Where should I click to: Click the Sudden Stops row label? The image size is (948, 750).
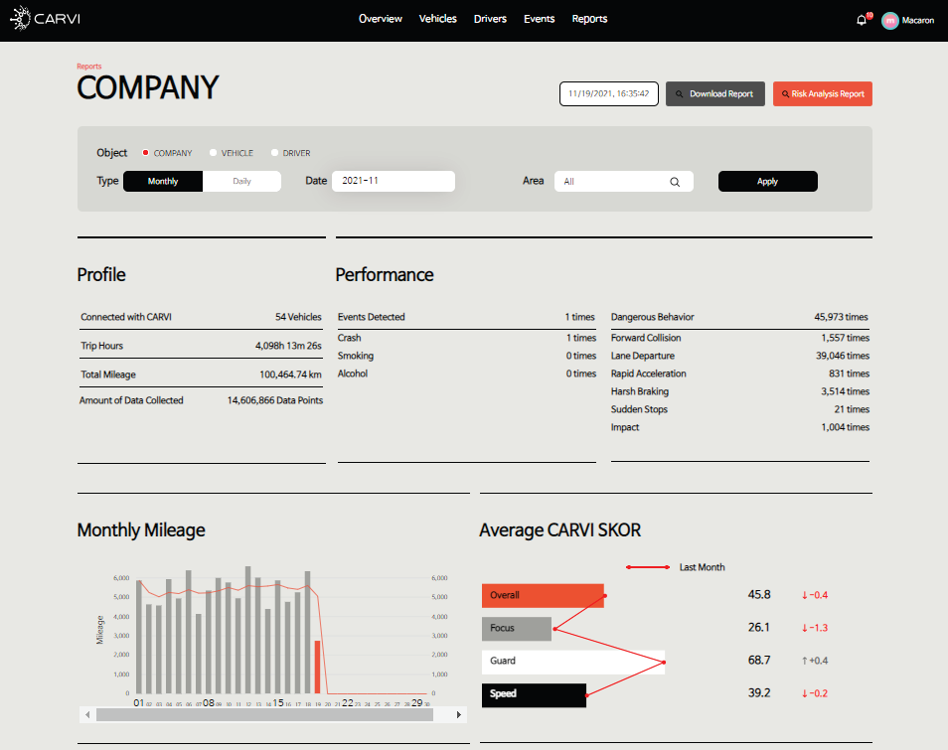639,409
